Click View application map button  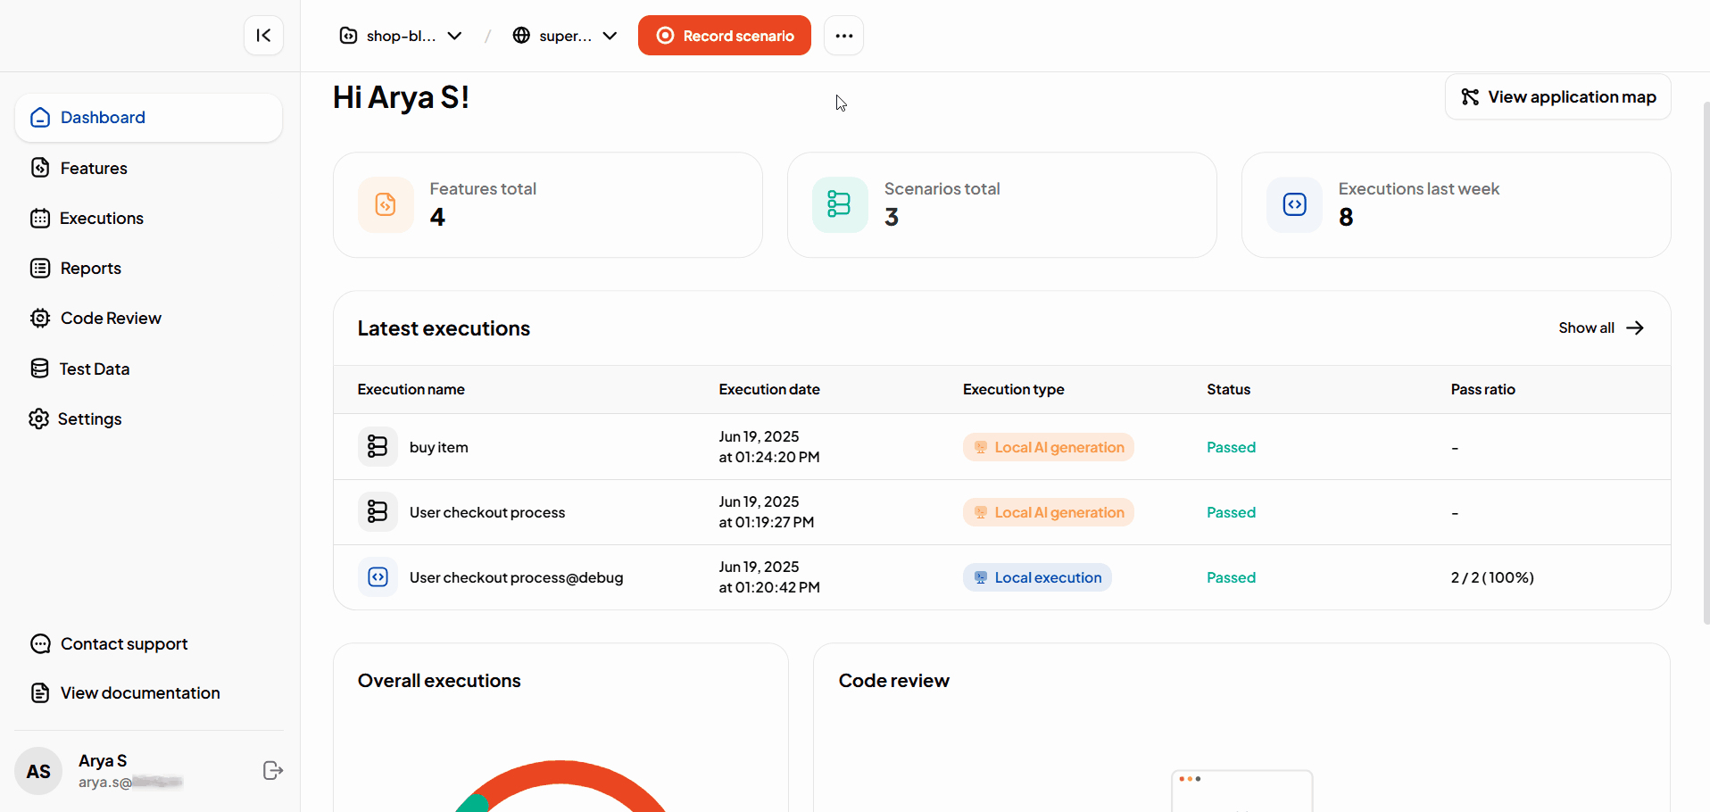[x=1557, y=97]
